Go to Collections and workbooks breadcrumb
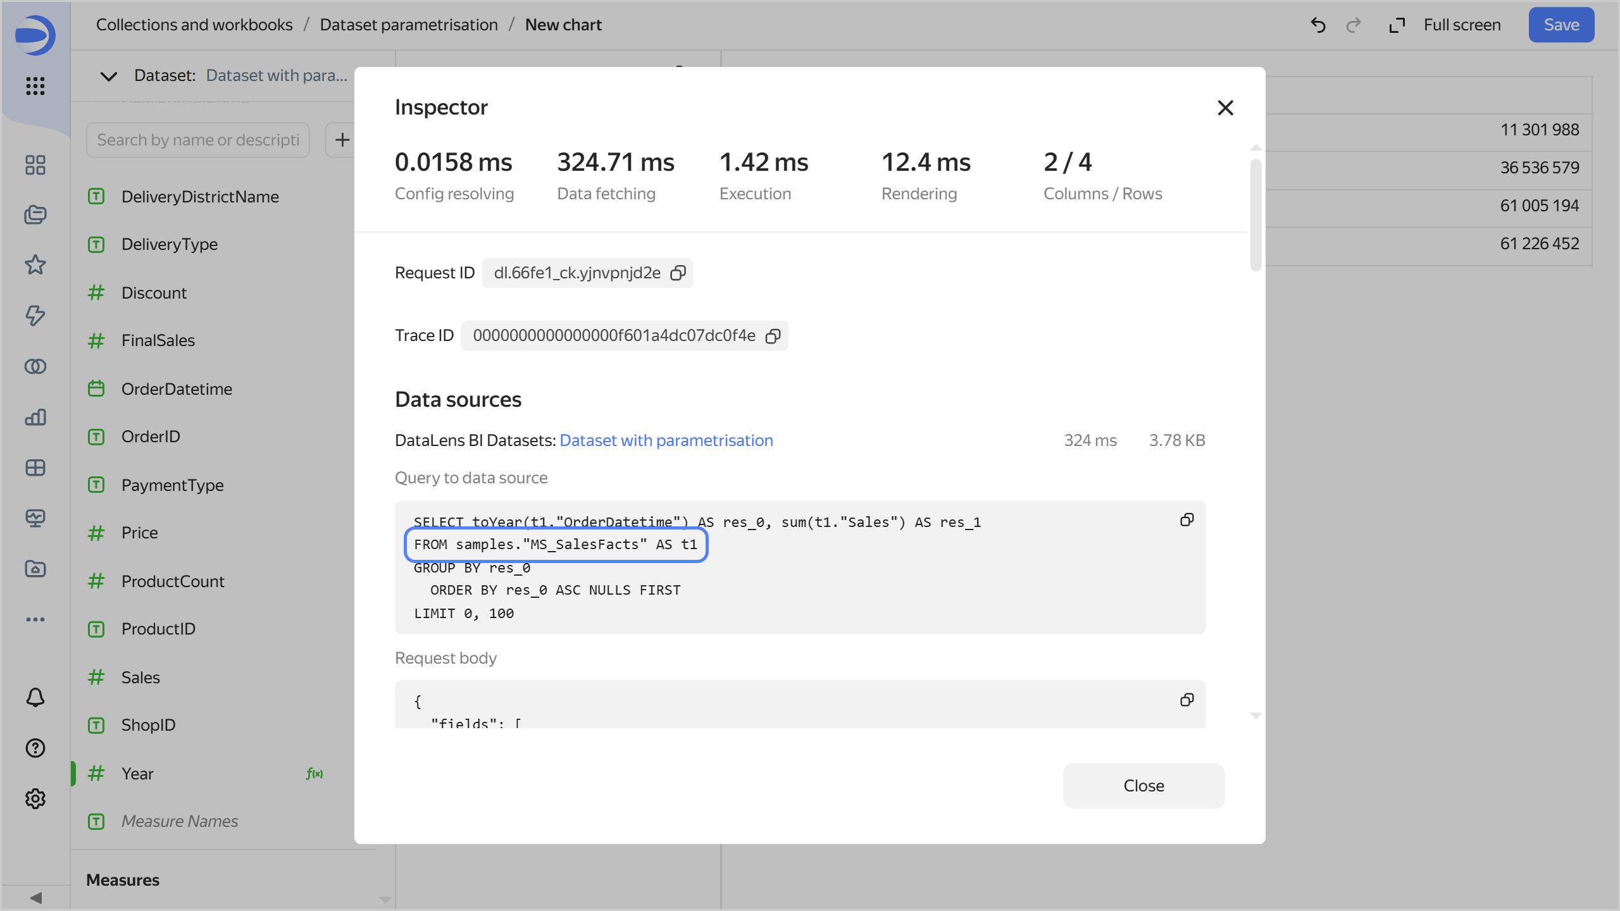Screen dimensions: 1620x911 pos(194,25)
